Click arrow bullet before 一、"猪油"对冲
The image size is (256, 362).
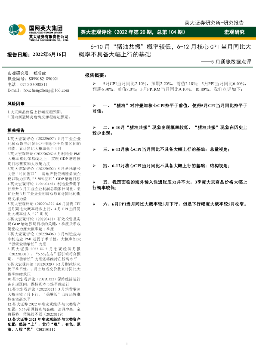click(x=94, y=105)
